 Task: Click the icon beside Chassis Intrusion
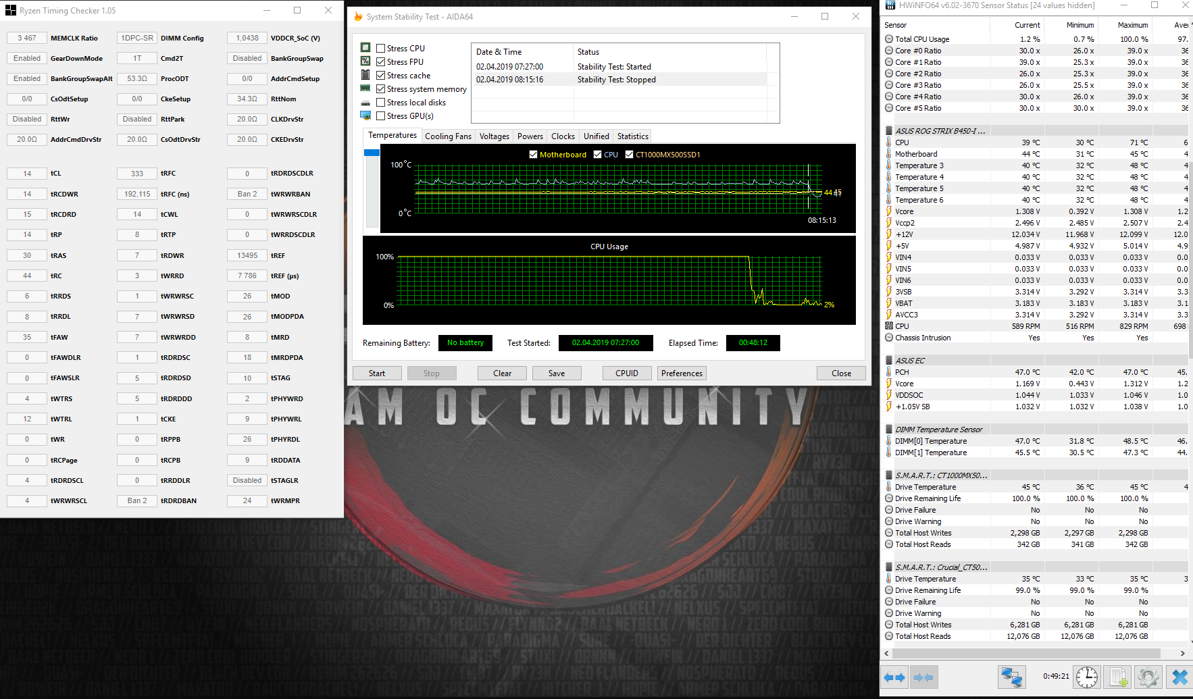889,338
